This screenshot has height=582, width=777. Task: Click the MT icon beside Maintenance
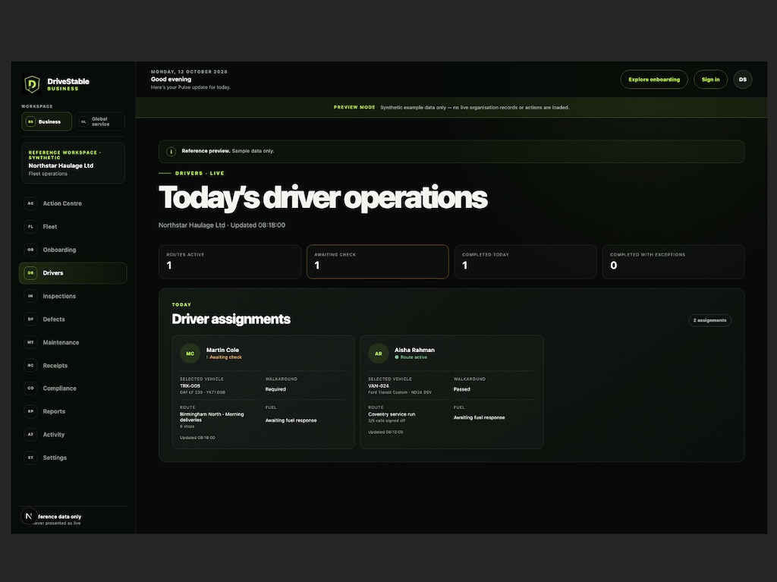(30, 342)
